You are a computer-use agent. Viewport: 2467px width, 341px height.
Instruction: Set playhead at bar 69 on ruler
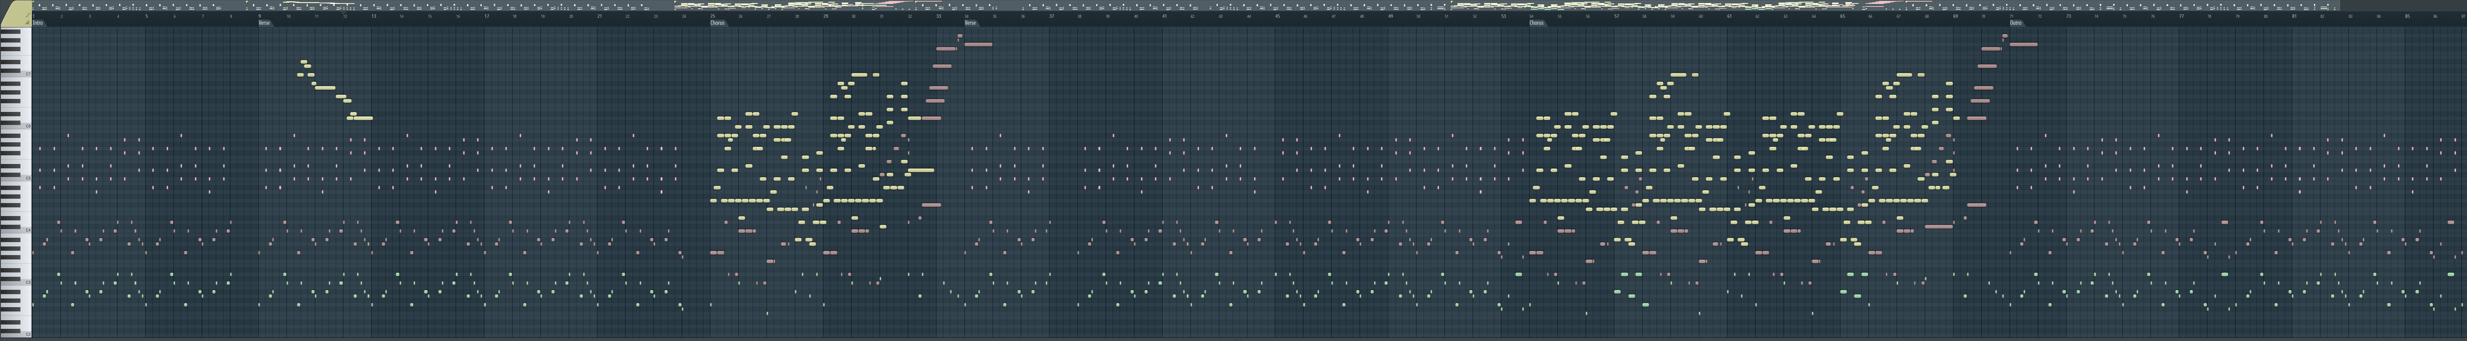(x=1956, y=15)
